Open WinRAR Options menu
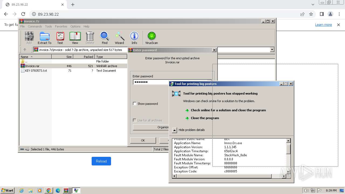Viewport: 345px width, 194px height. [75, 26]
